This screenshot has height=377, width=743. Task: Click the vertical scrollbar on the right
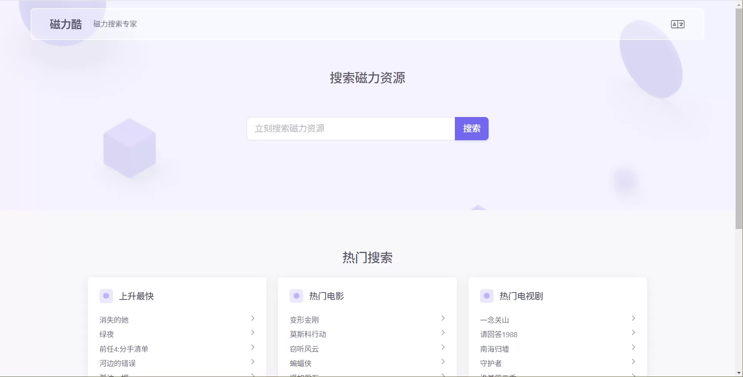[737, 116]
